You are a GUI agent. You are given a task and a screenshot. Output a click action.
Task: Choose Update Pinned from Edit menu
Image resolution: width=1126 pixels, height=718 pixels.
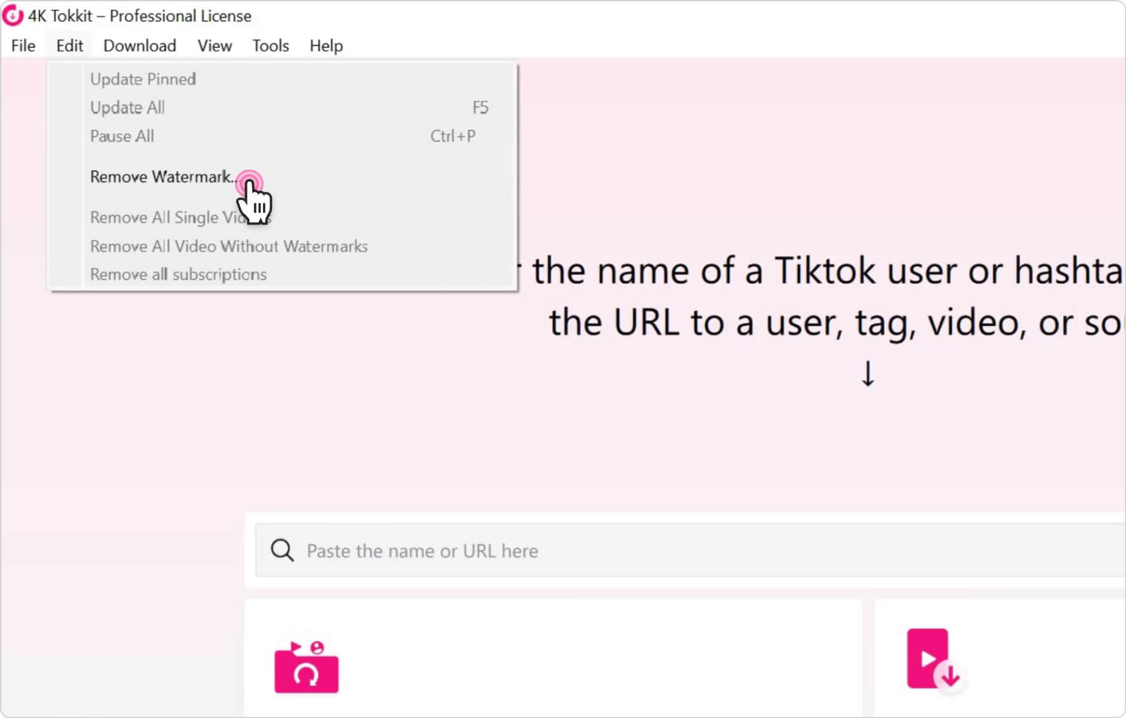point(143,79)
